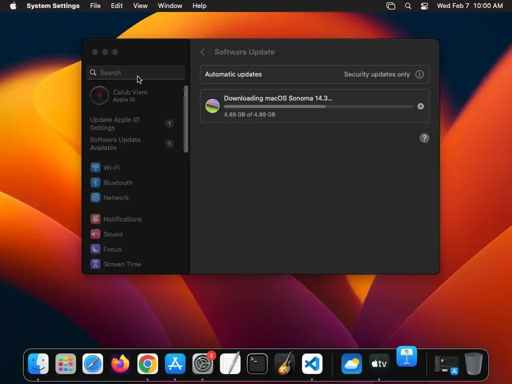
Task: Open the Window menu
Action: coord(170,6)
